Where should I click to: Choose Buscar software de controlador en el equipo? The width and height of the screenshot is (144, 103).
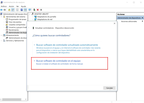(x=69, y=63)
